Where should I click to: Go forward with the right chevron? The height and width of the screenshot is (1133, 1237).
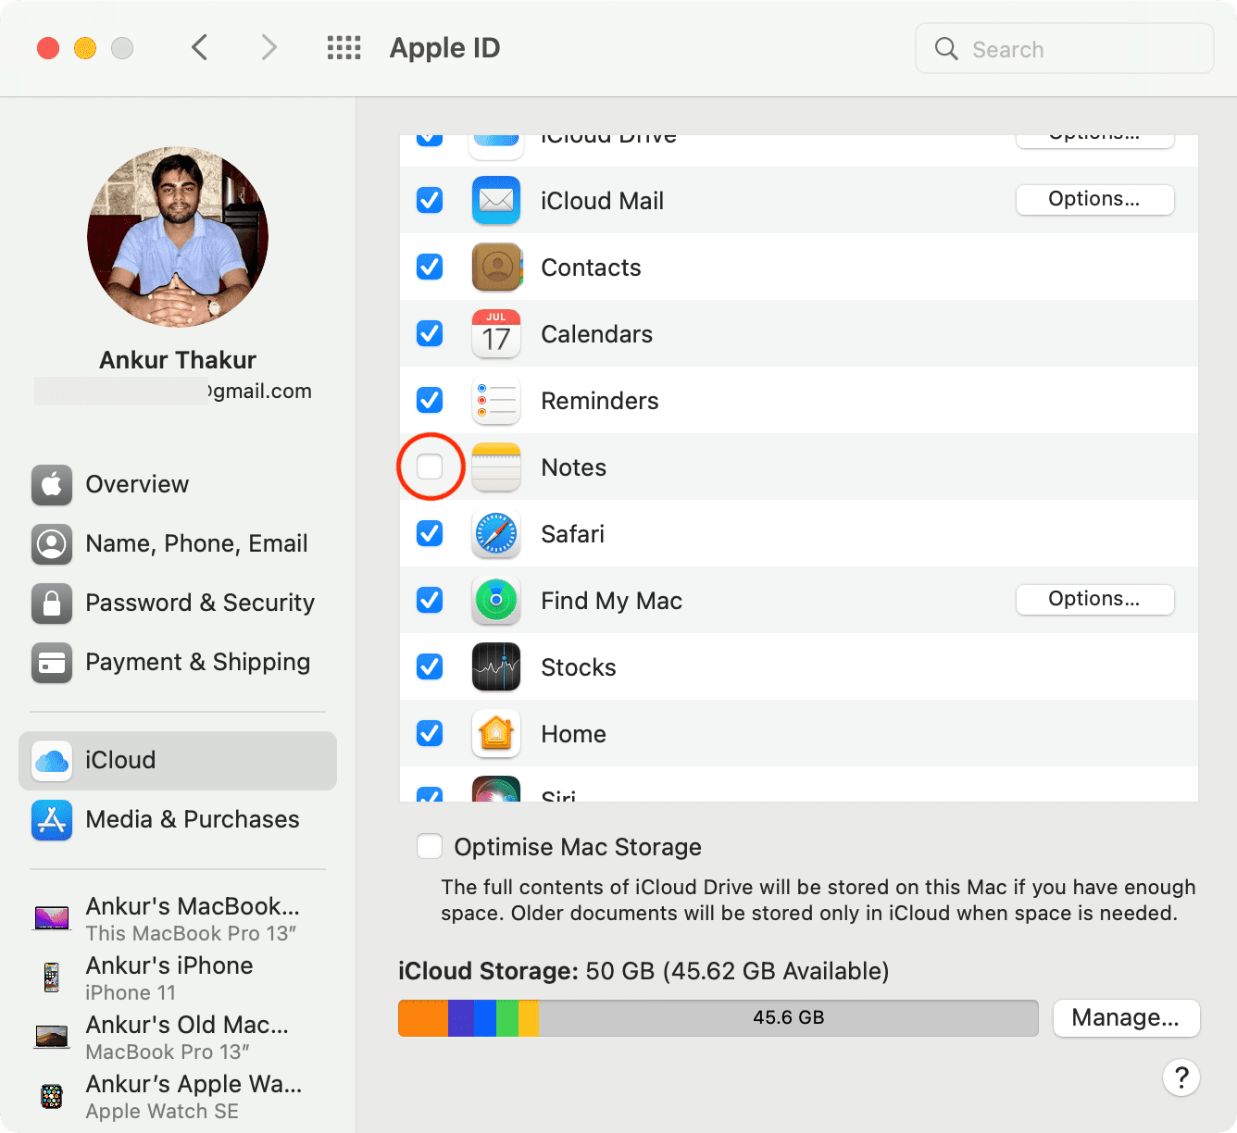269,47
